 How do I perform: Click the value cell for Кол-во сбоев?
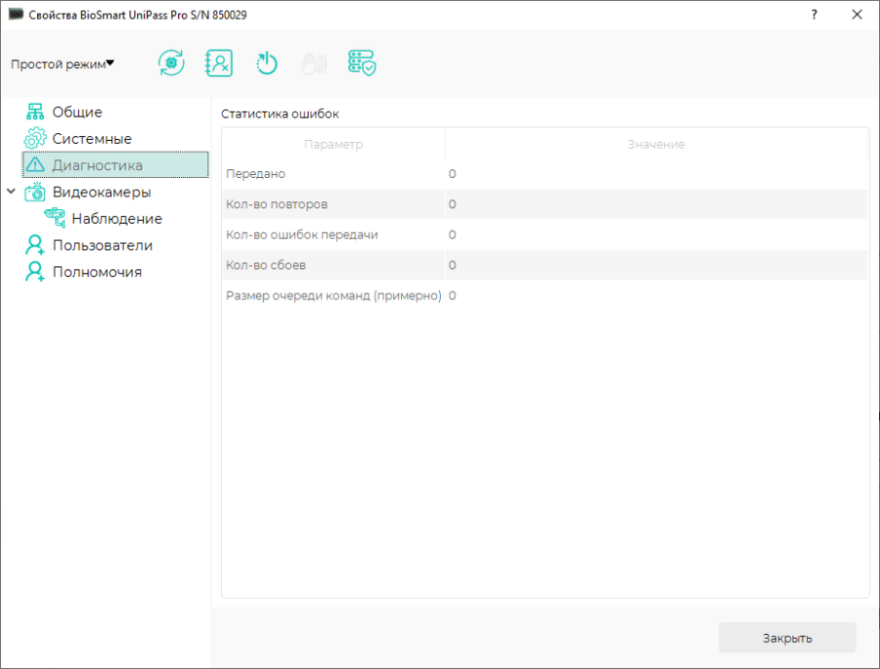click(657, 265)
